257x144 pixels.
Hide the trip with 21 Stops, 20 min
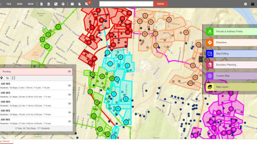tap(69, 95)
